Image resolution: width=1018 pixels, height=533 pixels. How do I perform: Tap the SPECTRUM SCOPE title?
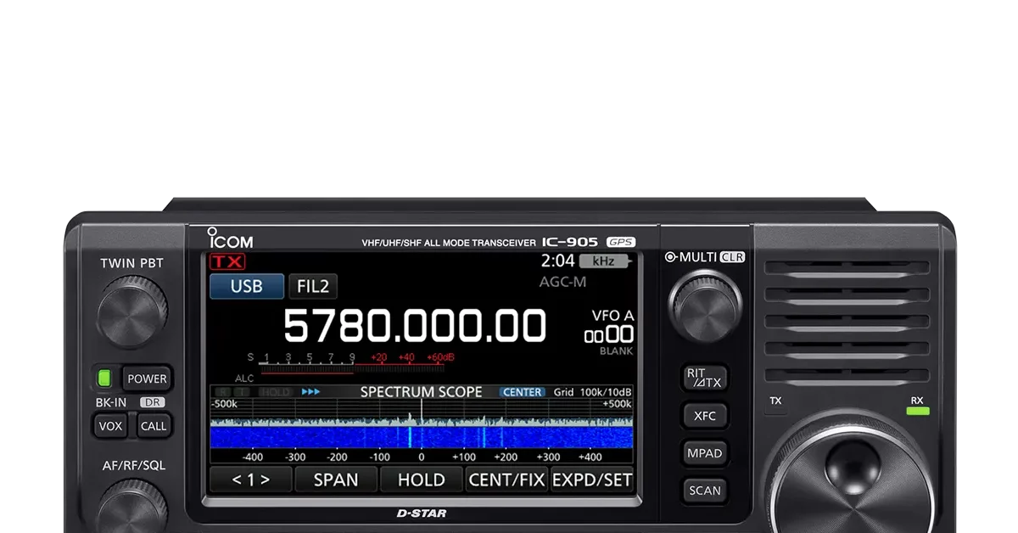pyautogui.click(x=421, y=392)
